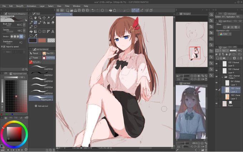Image resolution: width=243 pixels, height=152 pixels.
Task: Select the Pastel sub tool group
Action: [x=35, y=58]
